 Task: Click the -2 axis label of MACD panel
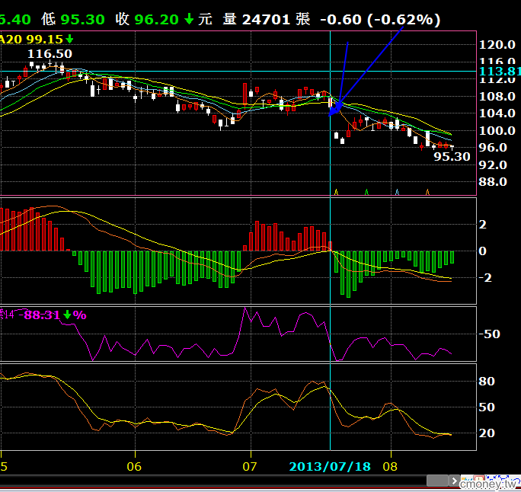pos(486,277)
